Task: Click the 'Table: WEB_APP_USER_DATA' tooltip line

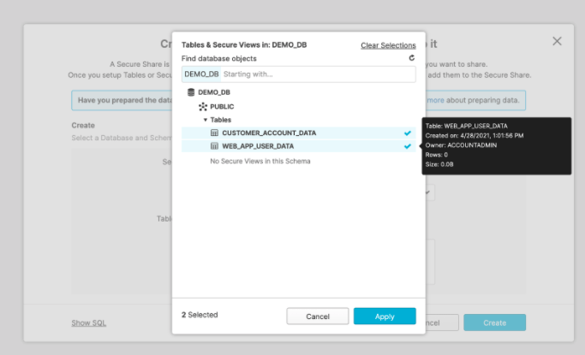Action: pos(466,126)
